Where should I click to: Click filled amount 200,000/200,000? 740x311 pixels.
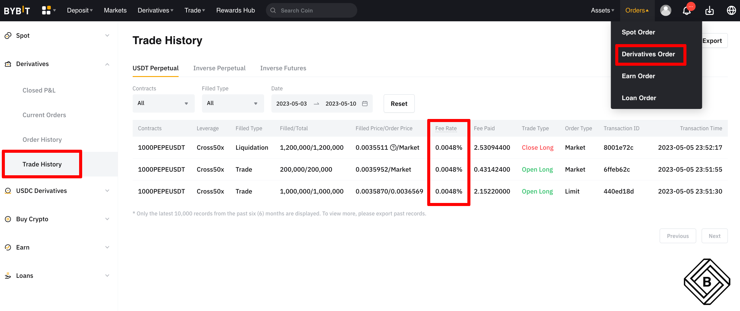tap(306, 169)
